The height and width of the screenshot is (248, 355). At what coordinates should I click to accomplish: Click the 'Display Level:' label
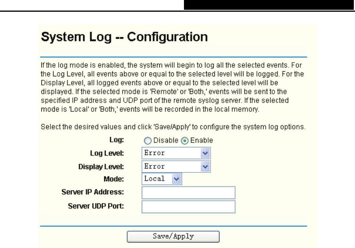101,167
